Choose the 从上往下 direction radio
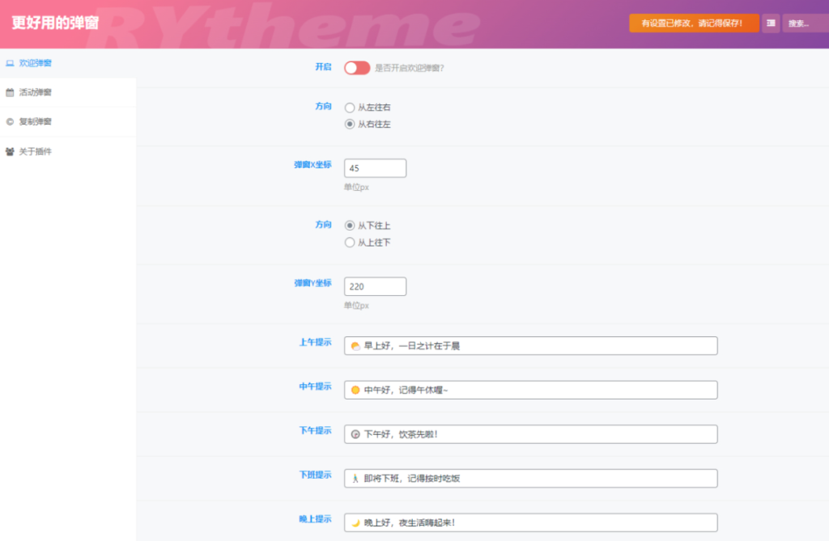Image resolution: width=829 pixels, height=541 pixels. (x=350, y=243)
